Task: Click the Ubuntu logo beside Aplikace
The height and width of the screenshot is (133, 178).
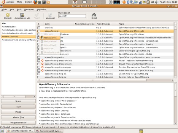Action: [x=3, y=2]
